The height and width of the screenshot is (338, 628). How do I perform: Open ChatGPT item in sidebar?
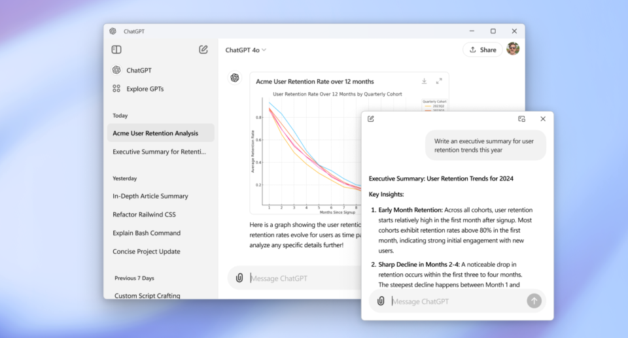(x=160, y=70)
